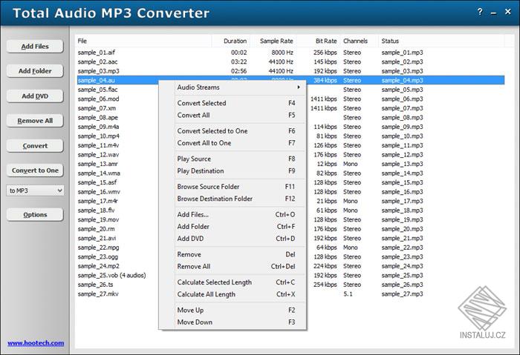Sort by the Status column header
Image resolution: width=520 pixels, height=355 pixels.
pyautogui.click(x=442, y=41)
